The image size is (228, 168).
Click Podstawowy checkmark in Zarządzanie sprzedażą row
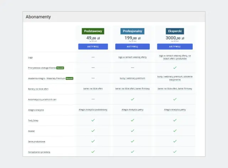(x=93, y=152)
